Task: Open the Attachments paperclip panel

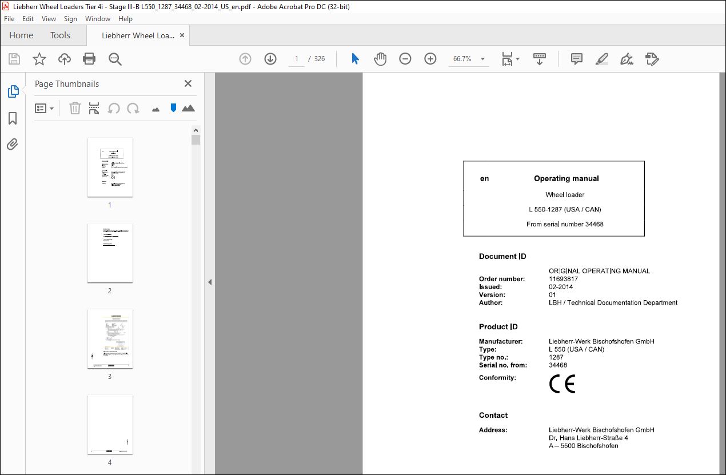Action: tap(13, 144)
